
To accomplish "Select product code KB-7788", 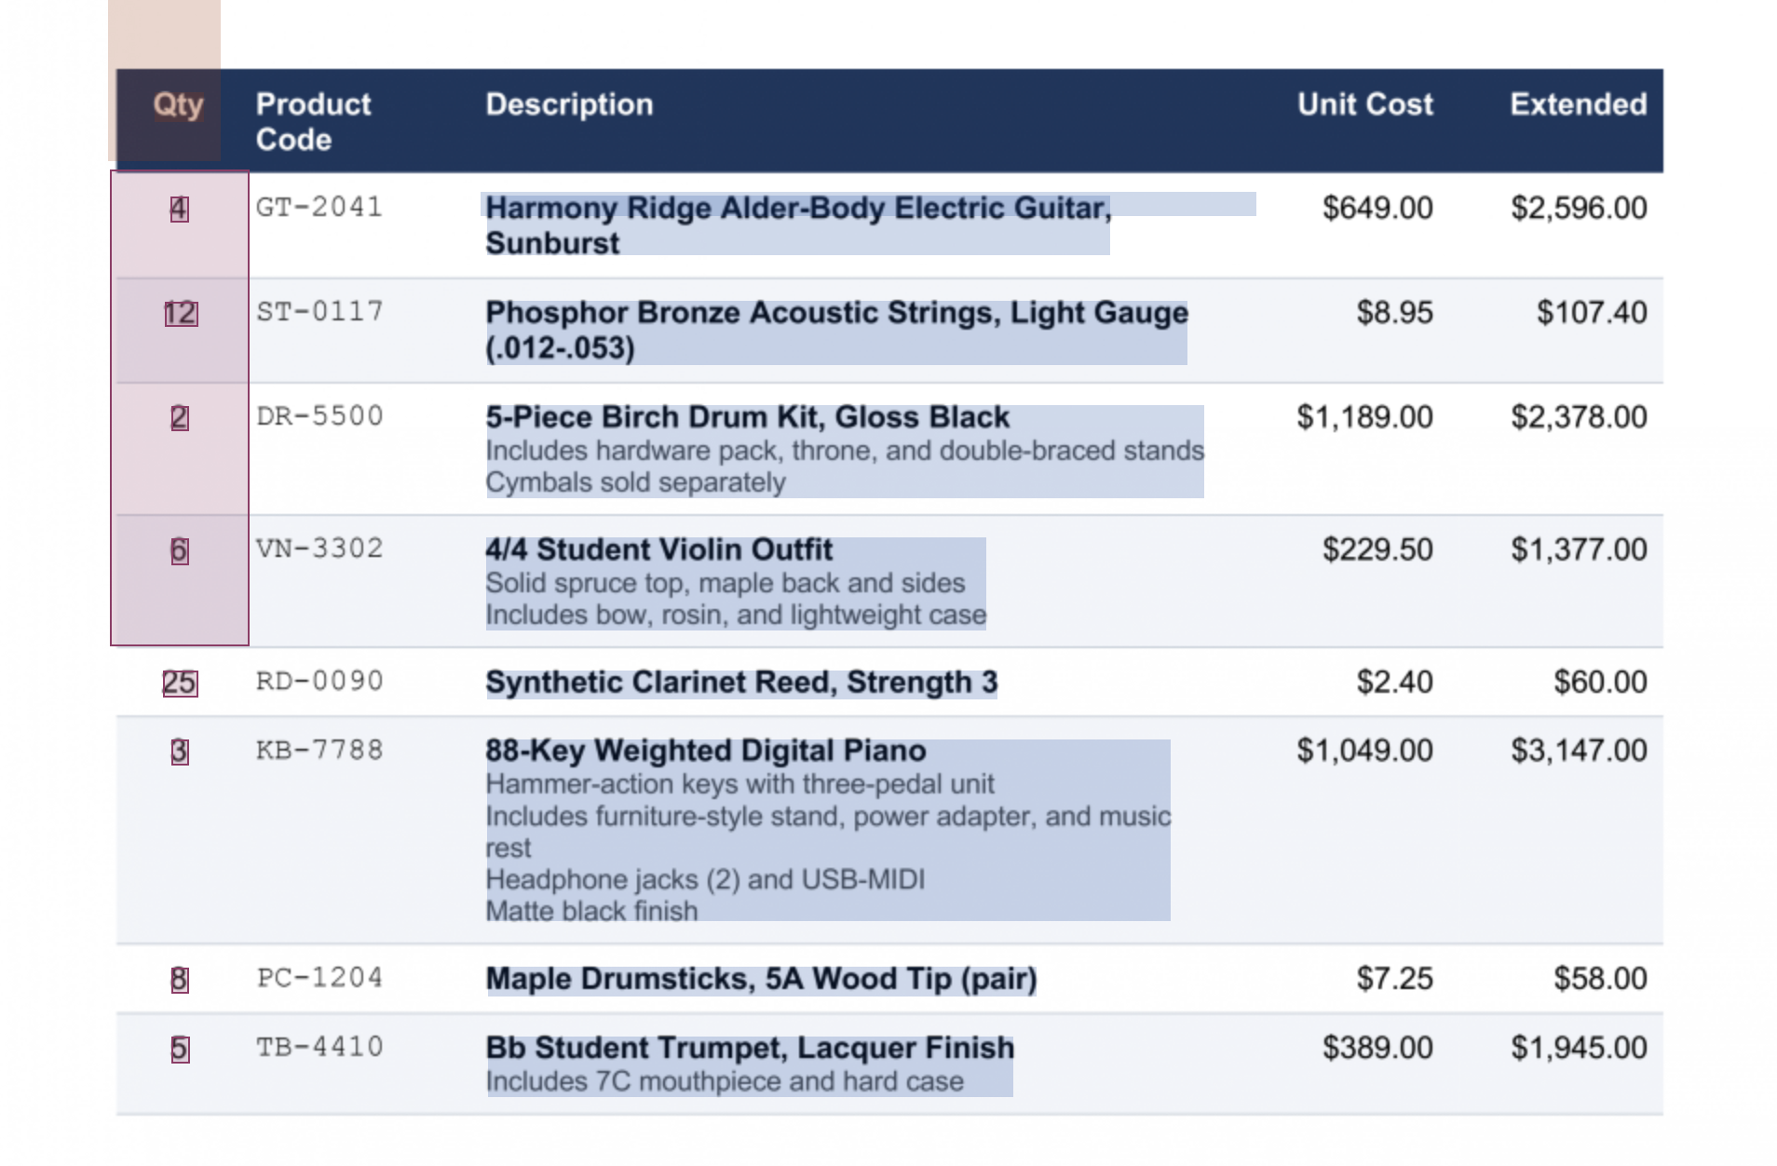I will [319, 750].
